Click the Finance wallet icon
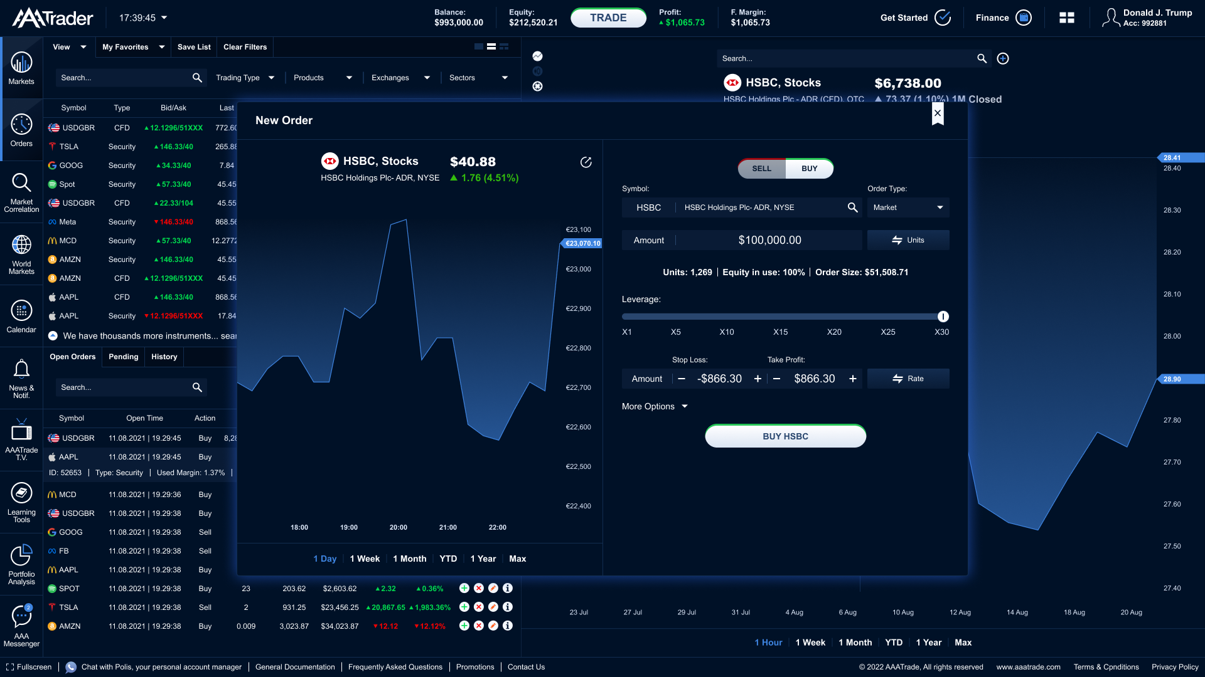 click(1024, 18)
